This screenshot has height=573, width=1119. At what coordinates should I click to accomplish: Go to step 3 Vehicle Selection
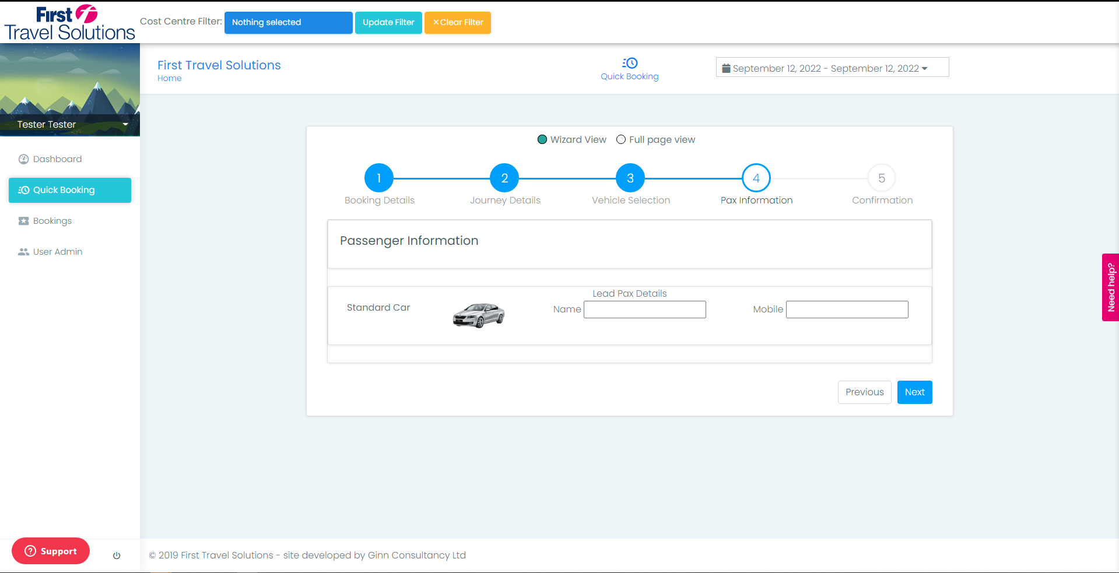[630, 178]
